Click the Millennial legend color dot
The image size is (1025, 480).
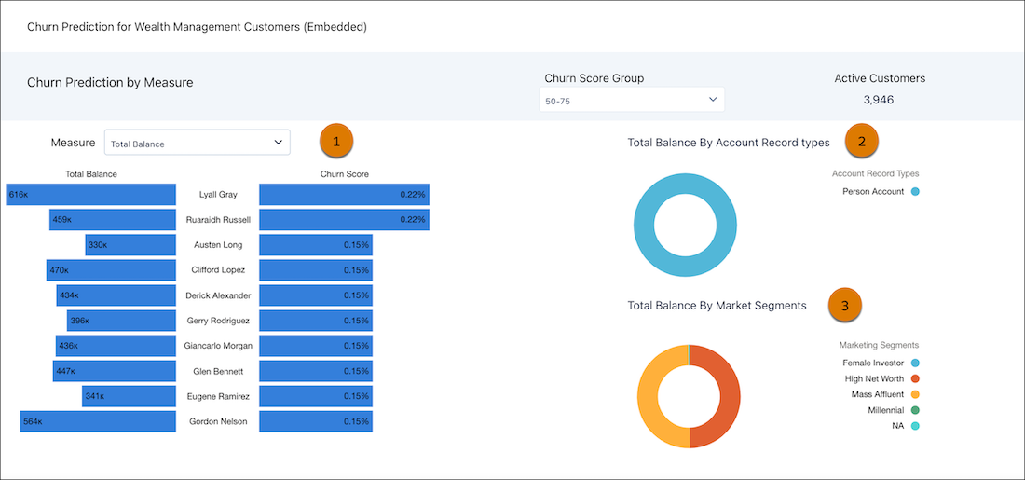915,410
